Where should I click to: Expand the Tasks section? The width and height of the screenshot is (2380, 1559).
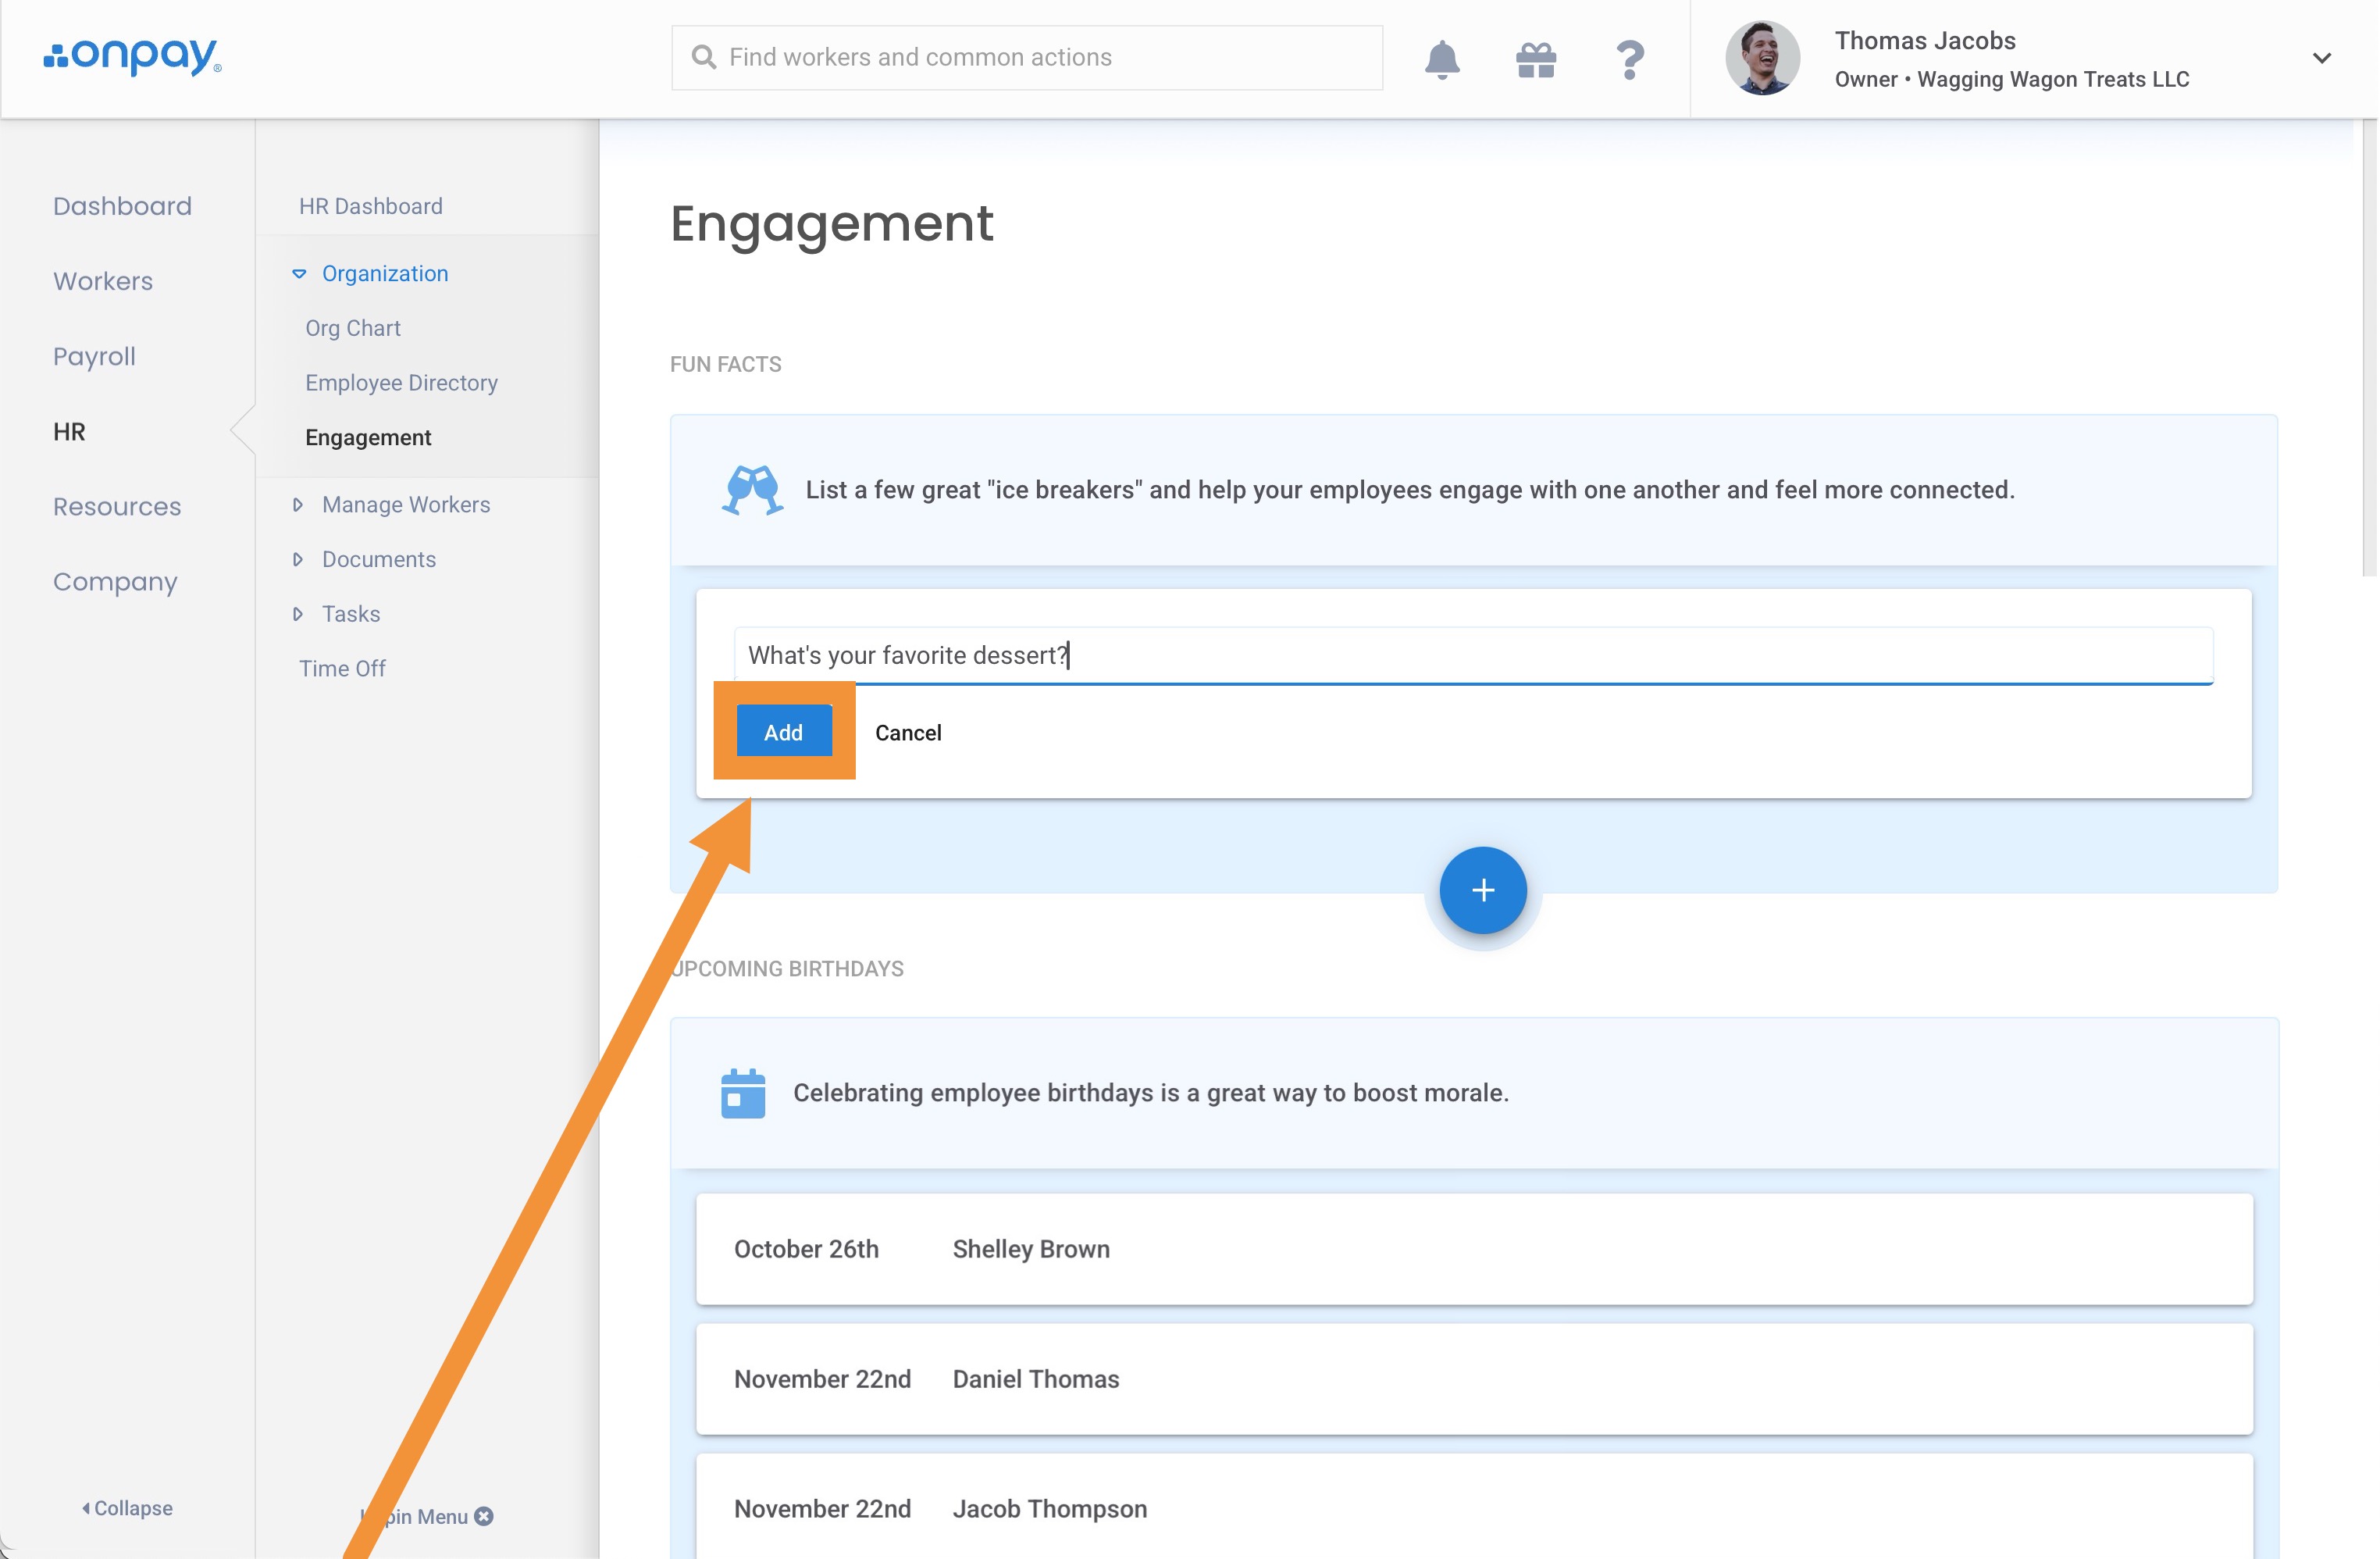(298, 614)
